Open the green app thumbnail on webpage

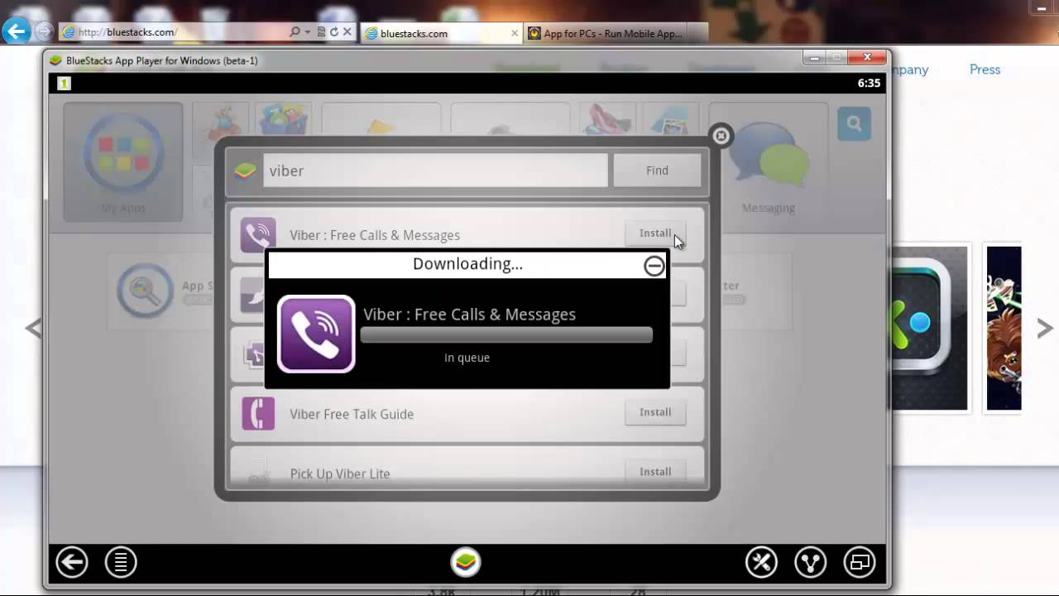(x=930, y=328)
